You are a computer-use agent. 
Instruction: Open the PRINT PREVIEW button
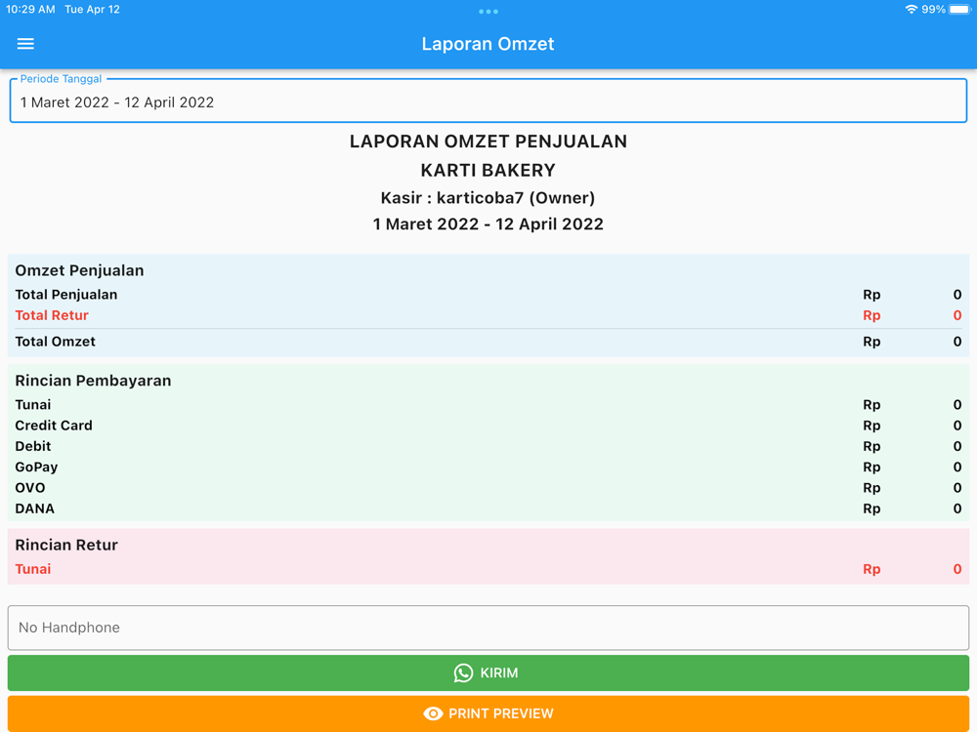click(x=488, y=713)
